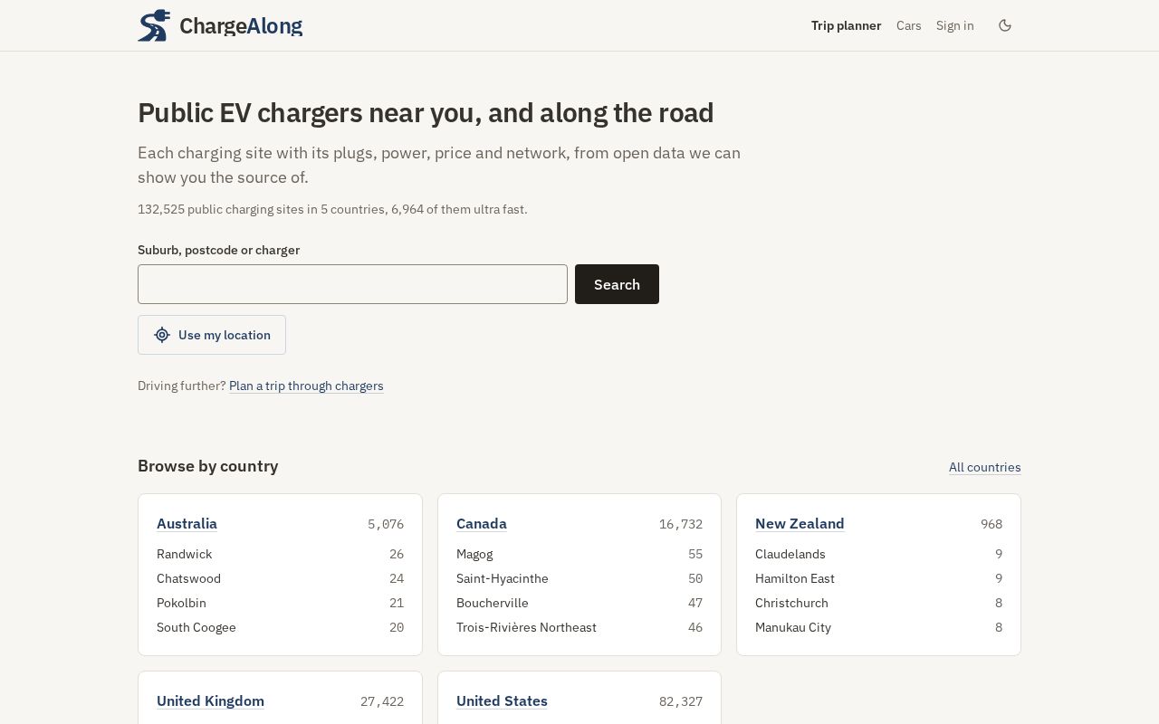The width and height of the screenshot is (1159, 724).
Task: Select Magog in the Canada card
Action: [x=474, y=554]
